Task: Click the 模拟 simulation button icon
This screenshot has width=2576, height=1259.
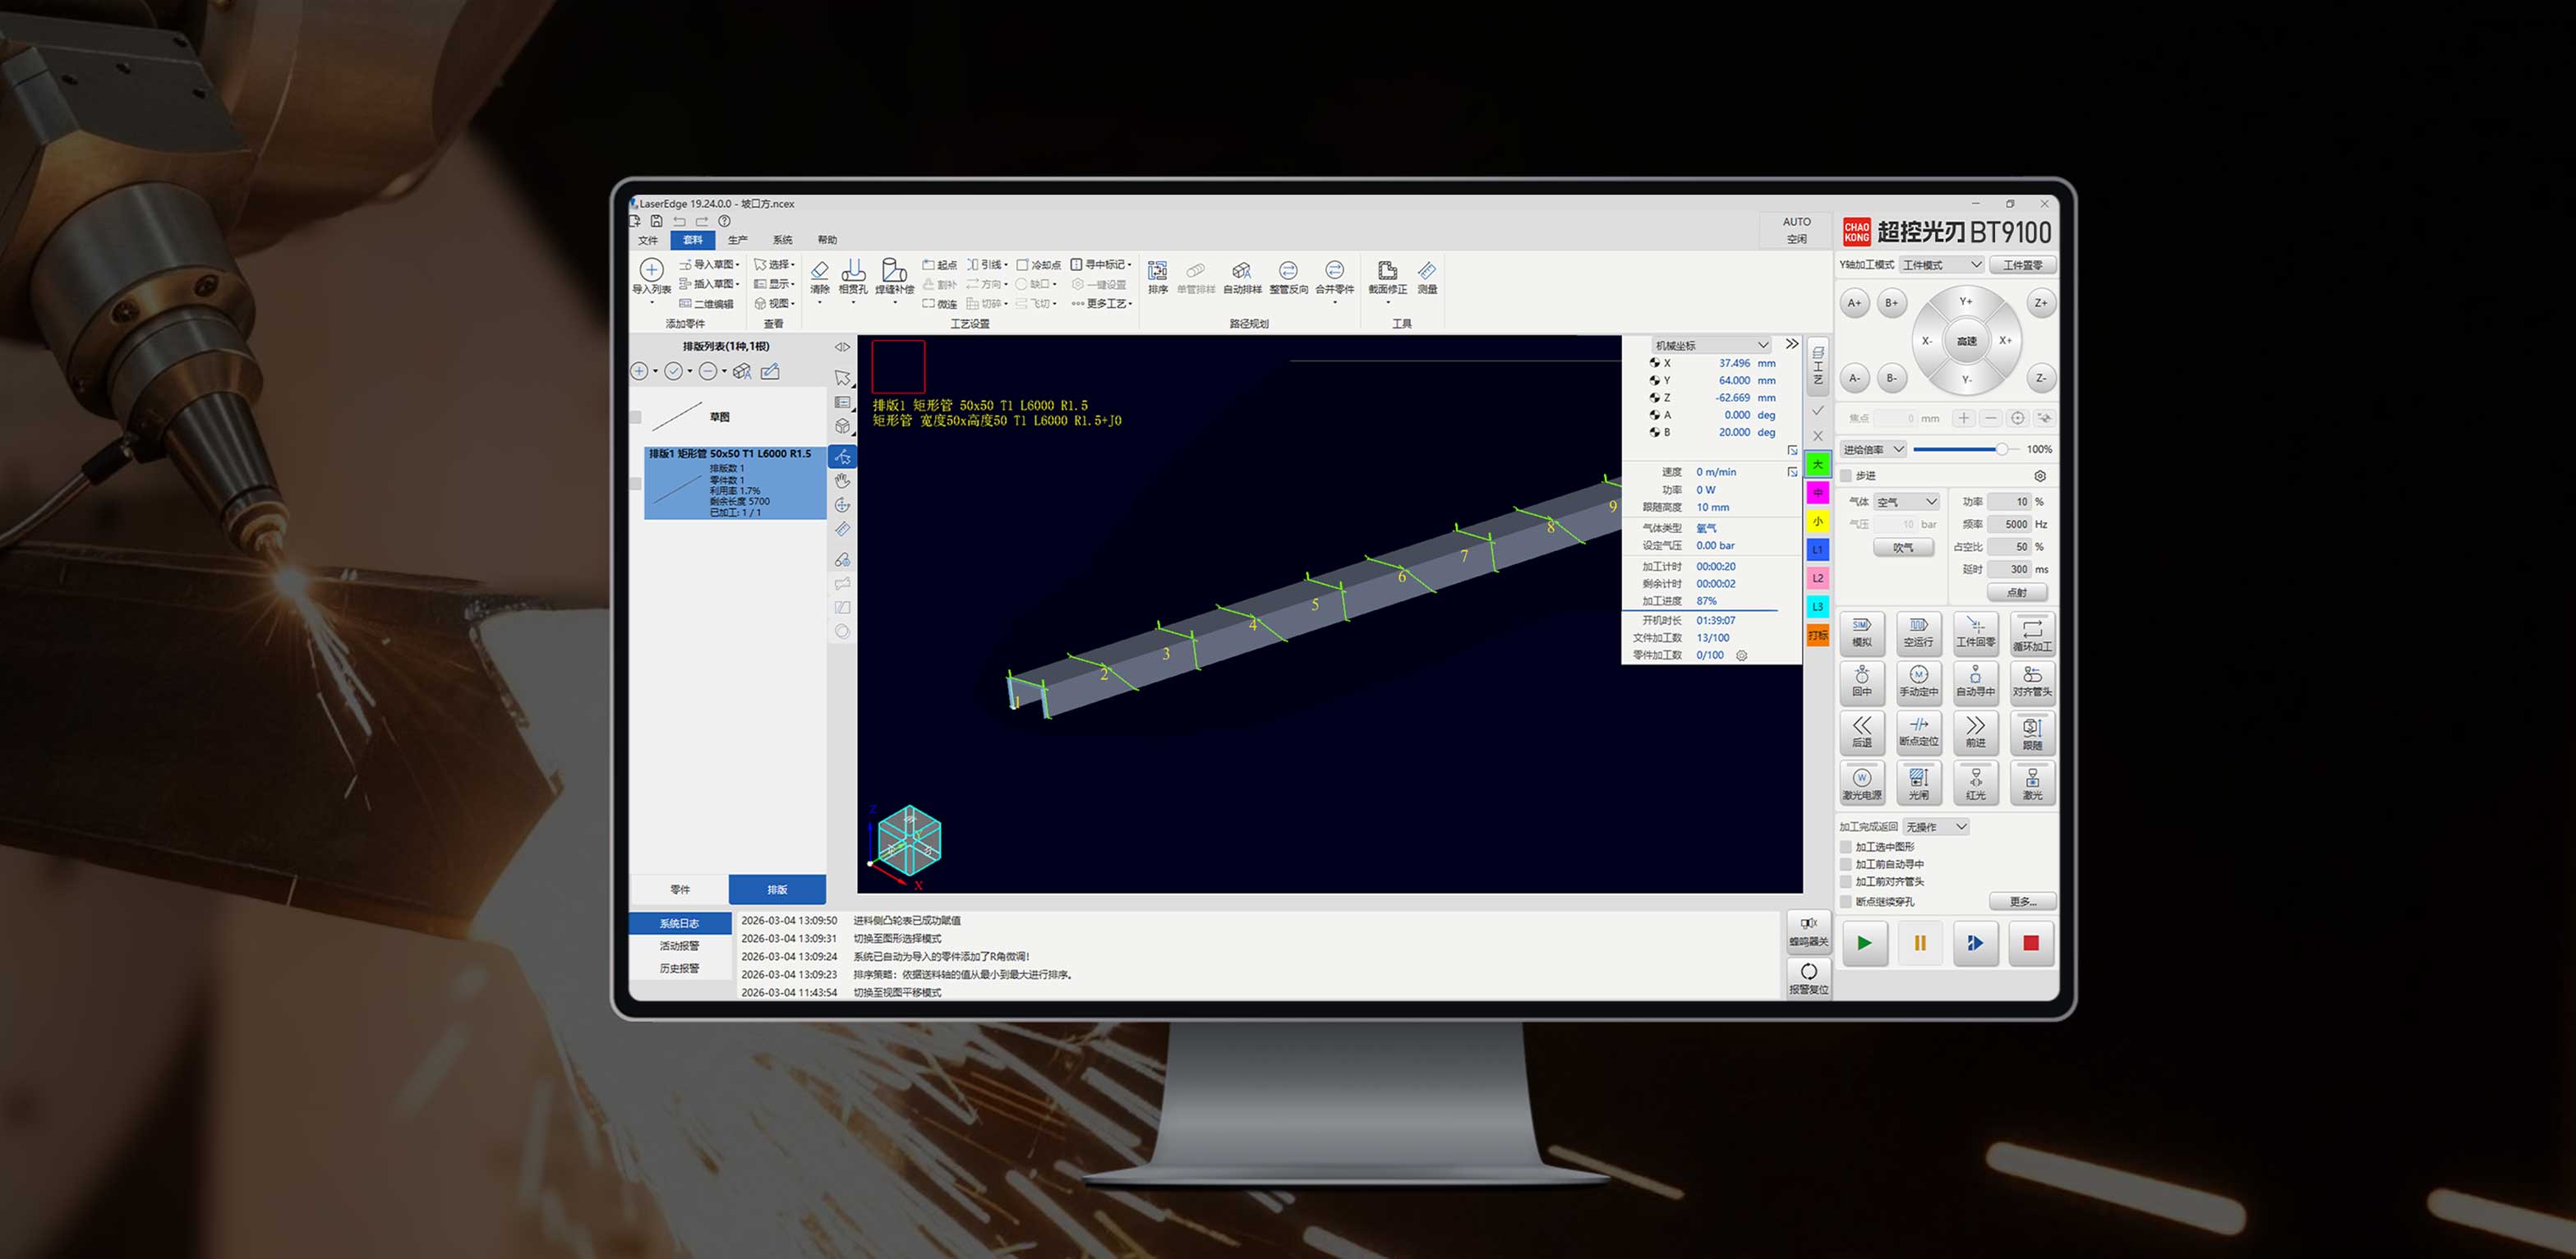Action: (1861, 627)
